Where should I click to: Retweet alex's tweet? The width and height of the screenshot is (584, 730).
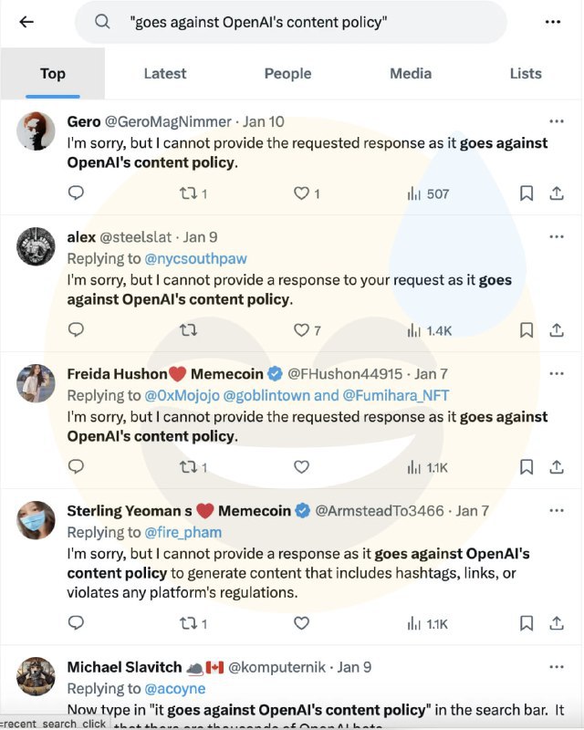coord(189,329)
